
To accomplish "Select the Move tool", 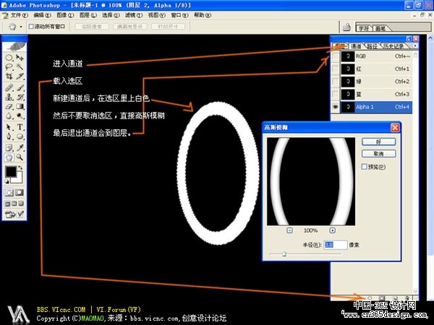I will pyautogui.click(x=20, y=58).
